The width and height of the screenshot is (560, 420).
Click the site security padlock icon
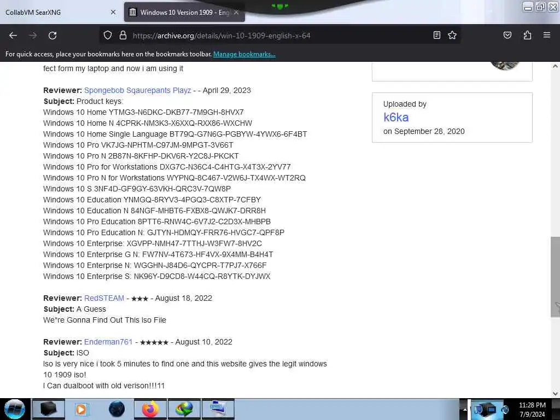pyautogui.click(x=123, y=36)
